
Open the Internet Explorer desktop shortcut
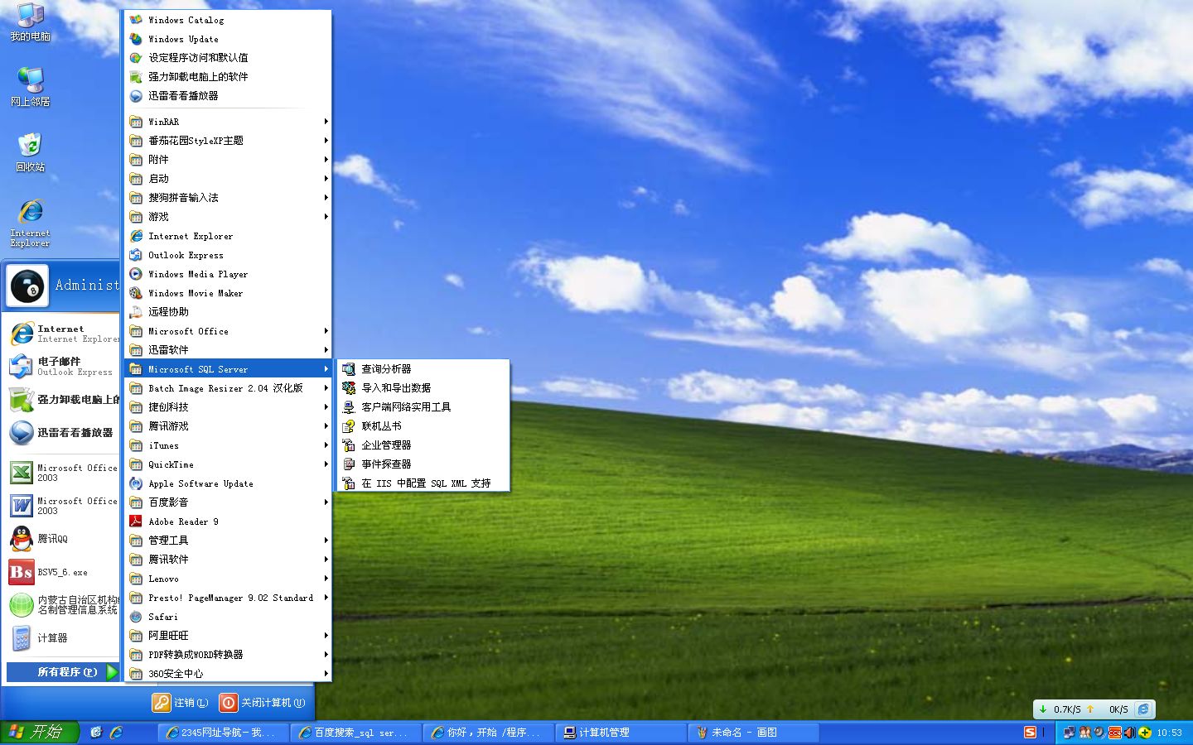coord(30,223)
